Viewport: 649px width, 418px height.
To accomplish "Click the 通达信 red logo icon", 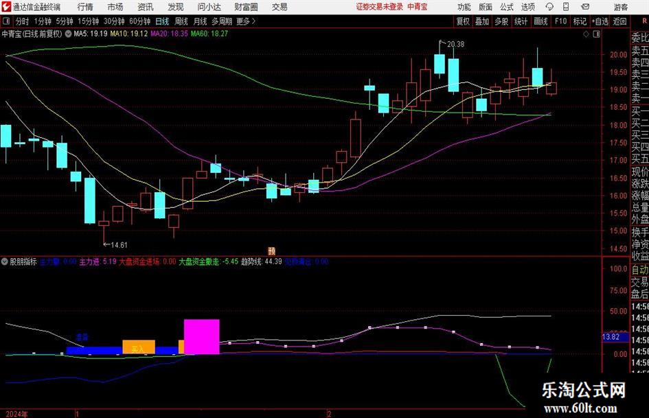I will click(6, 7).
